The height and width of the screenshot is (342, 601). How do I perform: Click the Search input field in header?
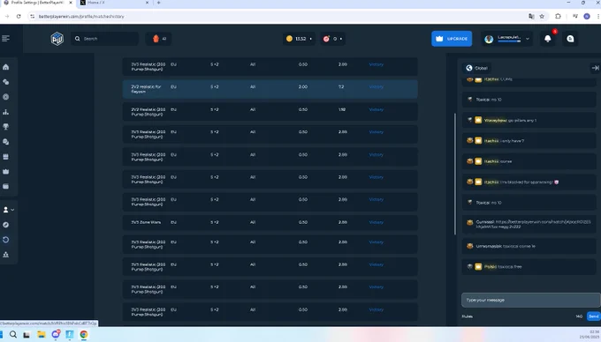coord(104,39)
